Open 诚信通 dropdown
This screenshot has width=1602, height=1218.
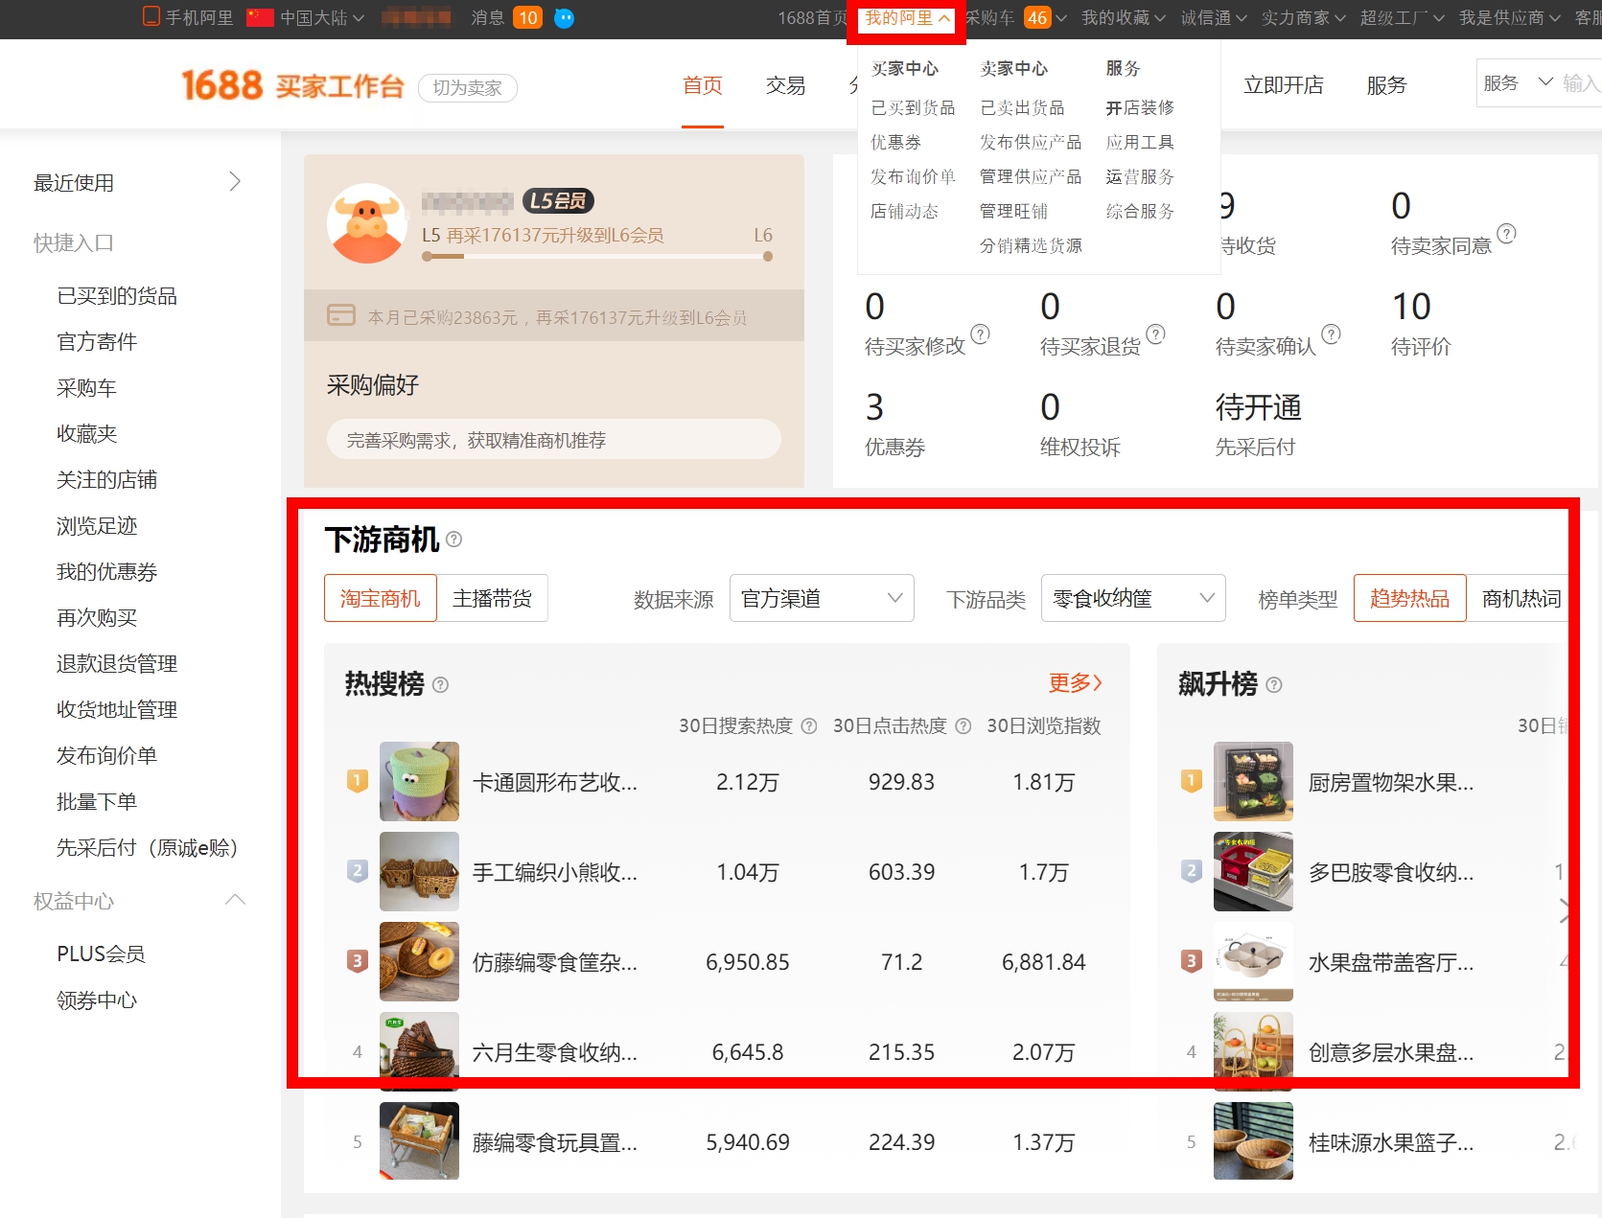point(1214,17)
